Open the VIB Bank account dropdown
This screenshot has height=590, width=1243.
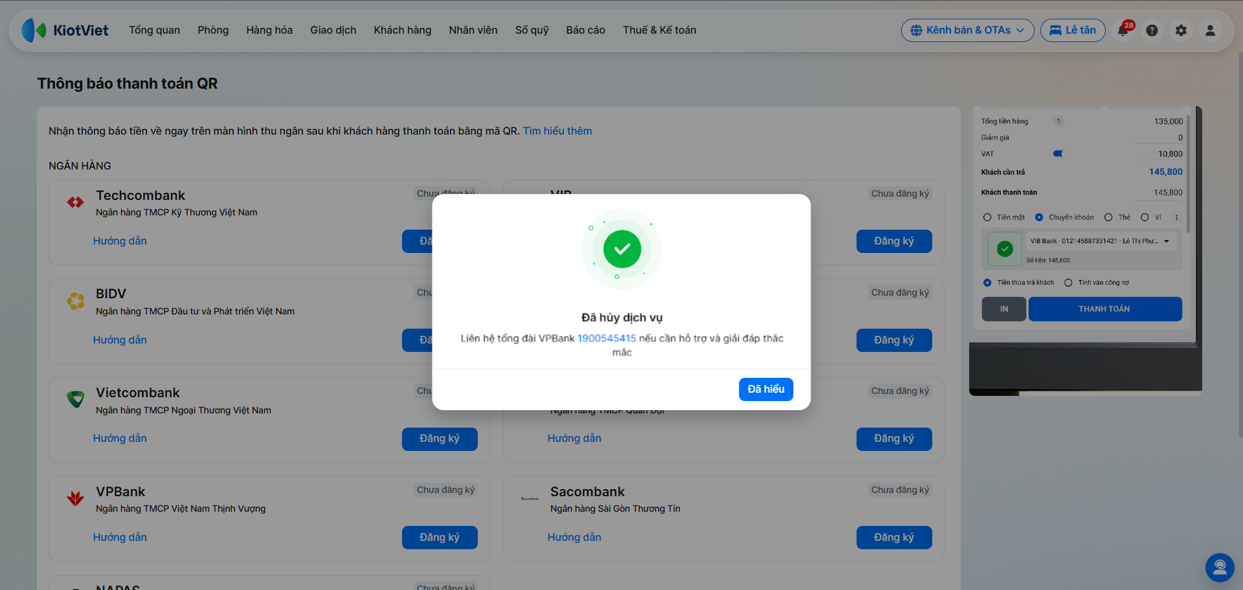point(1100,241)
